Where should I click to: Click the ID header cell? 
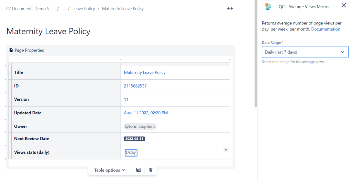click(66, 86)
